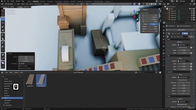This screenshot has width=196, height=110.
Task: Switch to the Modeling workspace tab
Action: click(36, 2)
